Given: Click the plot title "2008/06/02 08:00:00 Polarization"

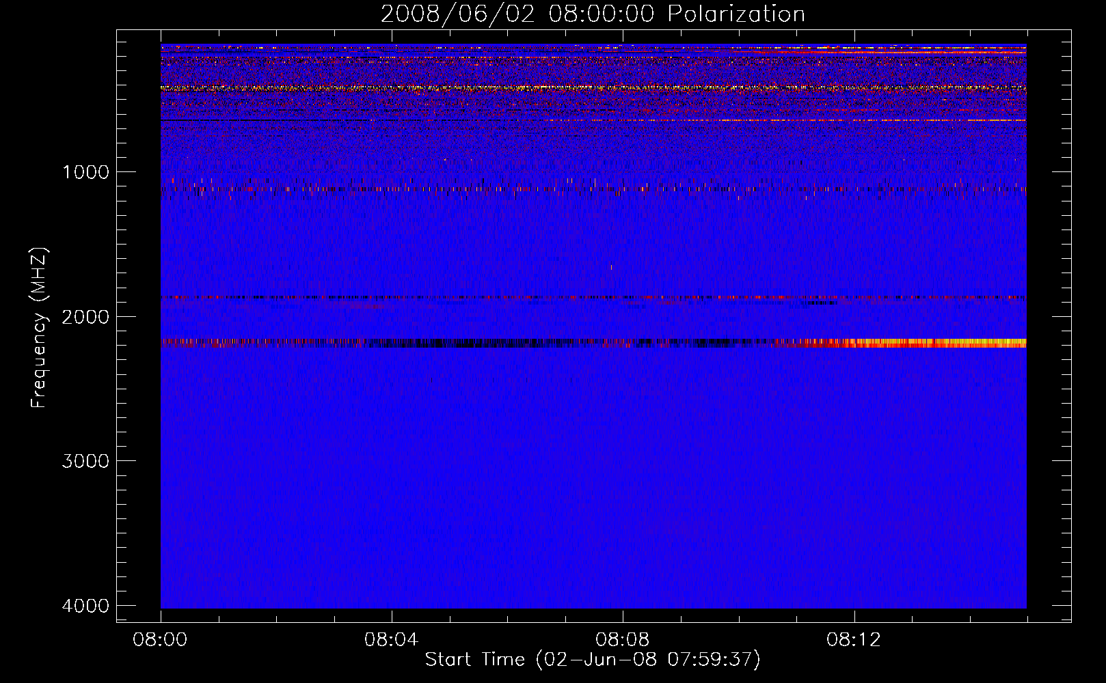Looking at the screenshot, I should [593, 14].
